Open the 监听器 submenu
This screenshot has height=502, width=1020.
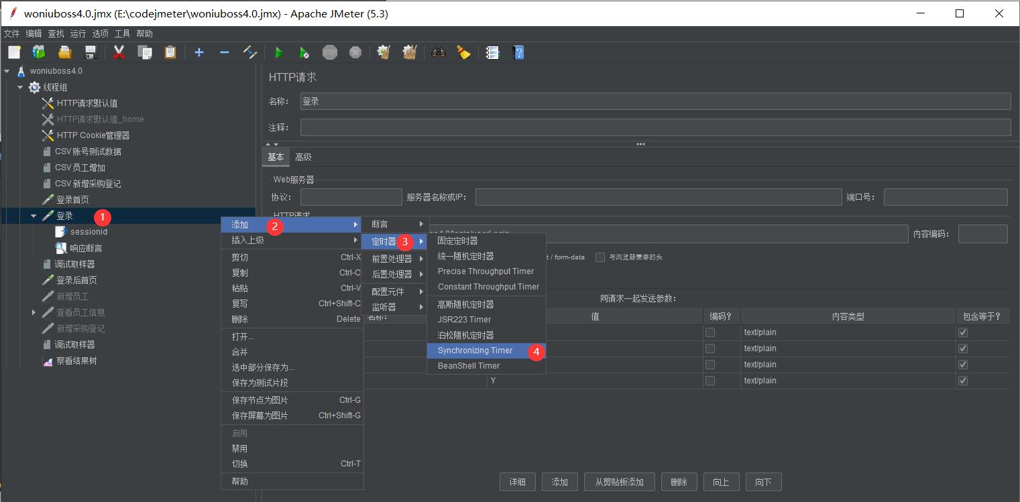[x=394, y=307]
